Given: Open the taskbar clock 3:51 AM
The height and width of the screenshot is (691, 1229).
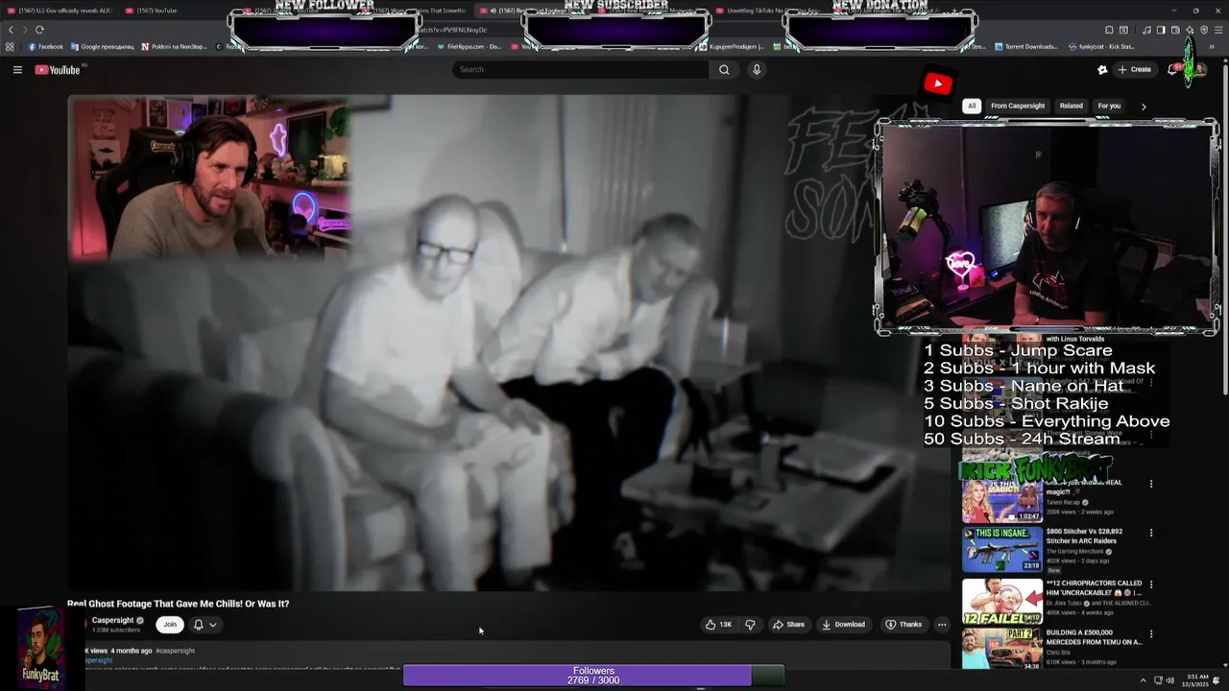Looking at the screenshot, I should coord(1196,680).
